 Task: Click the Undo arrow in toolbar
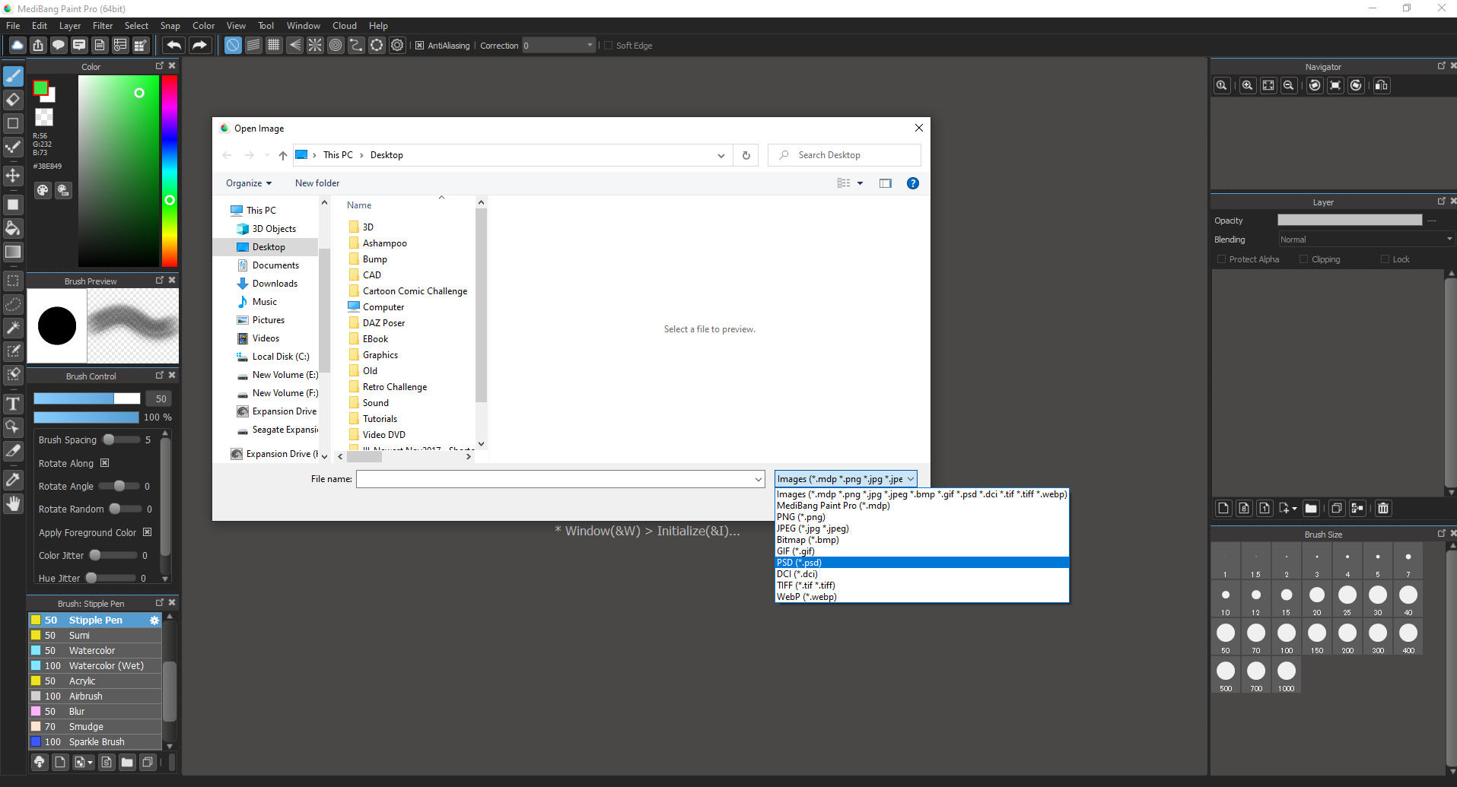174,46
